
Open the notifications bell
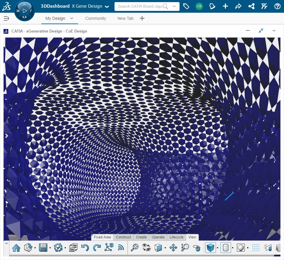[x=212, y=6]
